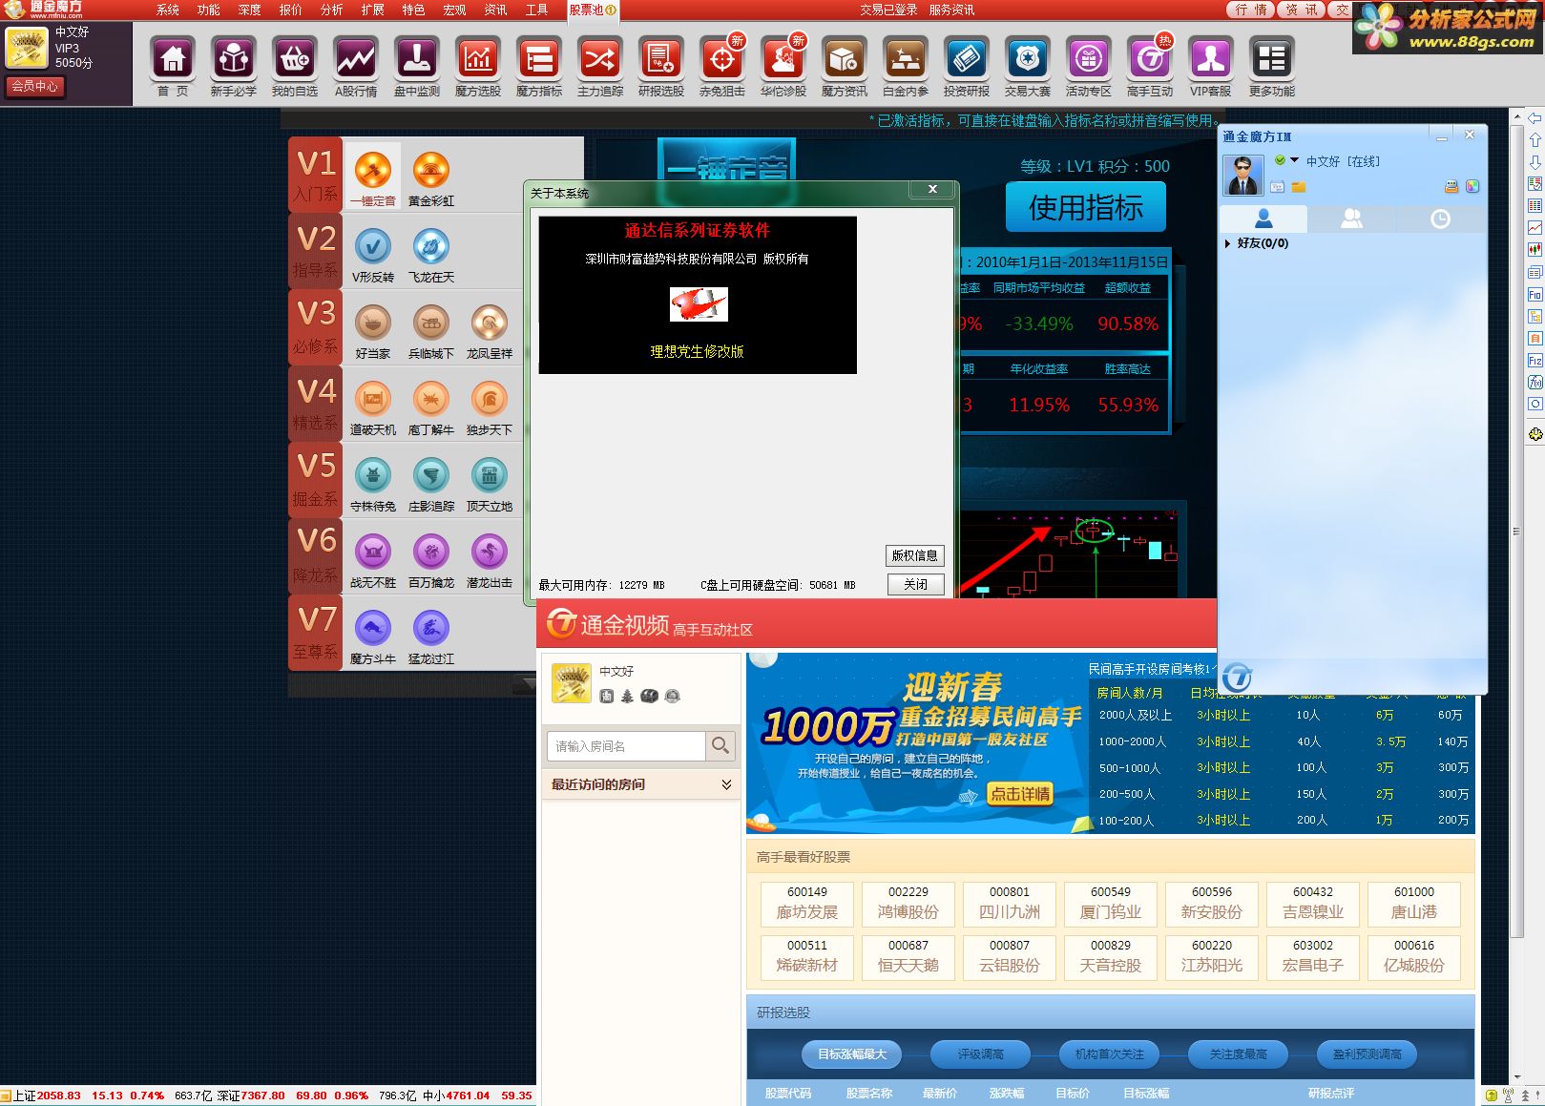The height and width of the screenshot is (1106, 1545).
Task: Open the IM color skin icon
Action: click(1472, 187)
